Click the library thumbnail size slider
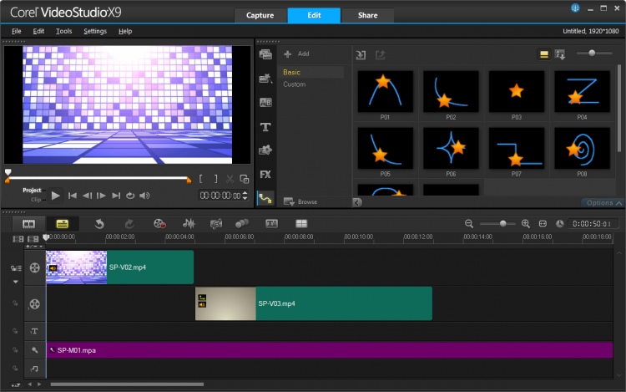626x392 pixels. tap(593, 53)
